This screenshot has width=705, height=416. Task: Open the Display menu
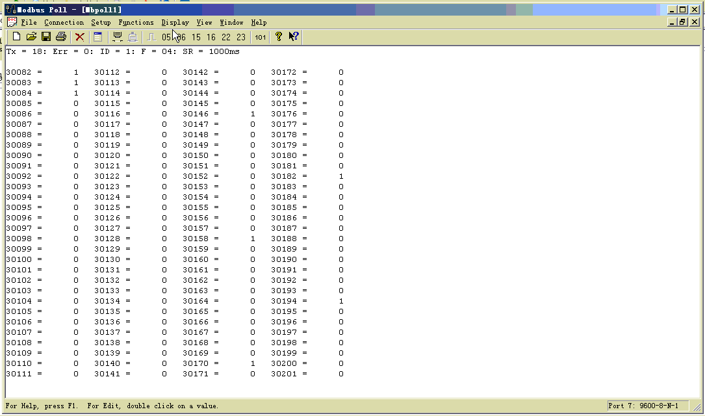(175, 22)
